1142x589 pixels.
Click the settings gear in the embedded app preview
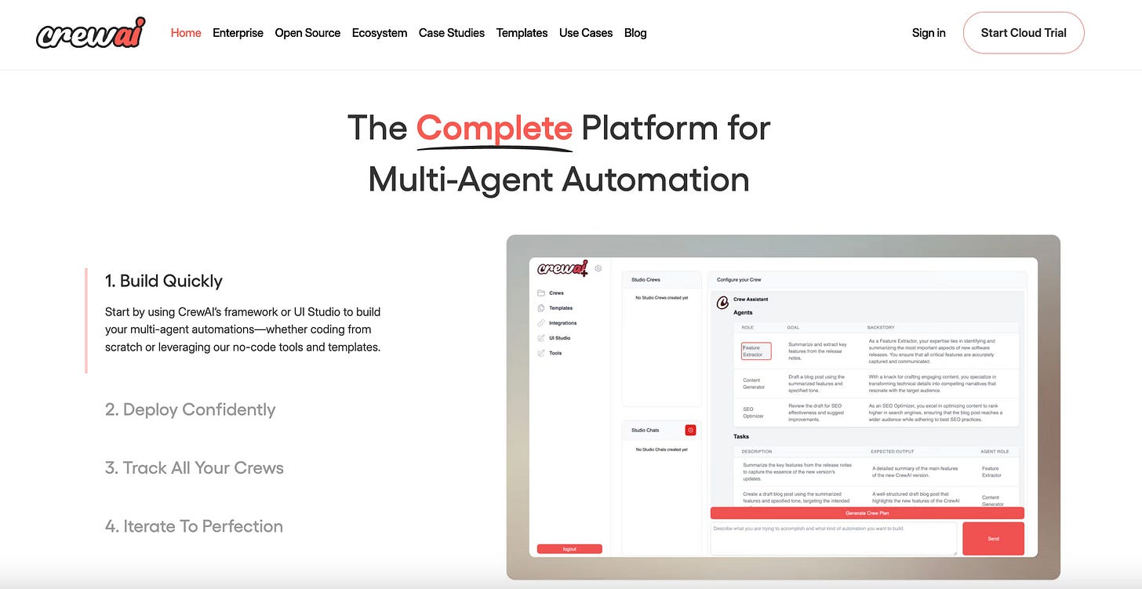pyautogui.click(x=598, y=268)
